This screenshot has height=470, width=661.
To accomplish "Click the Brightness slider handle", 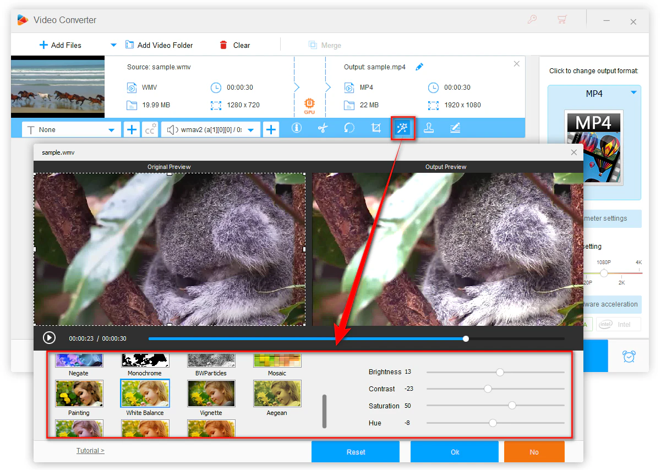I will [500, 372].
